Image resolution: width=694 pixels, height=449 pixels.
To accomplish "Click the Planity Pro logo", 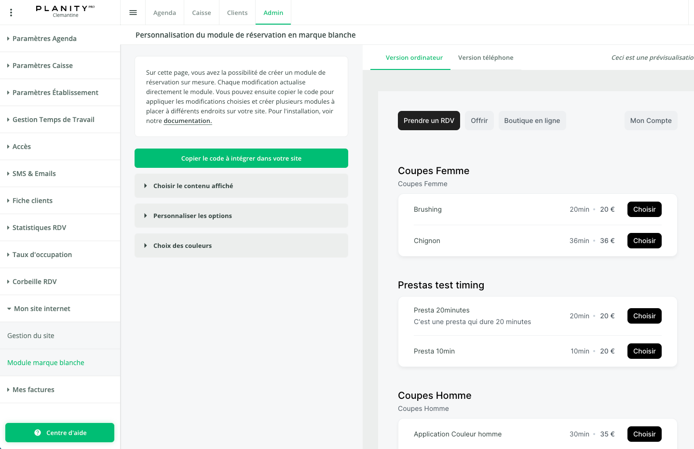I will pyautogui.click(x=65, y=11).
